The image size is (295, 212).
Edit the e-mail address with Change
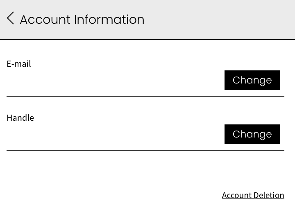tap(252, 80)
